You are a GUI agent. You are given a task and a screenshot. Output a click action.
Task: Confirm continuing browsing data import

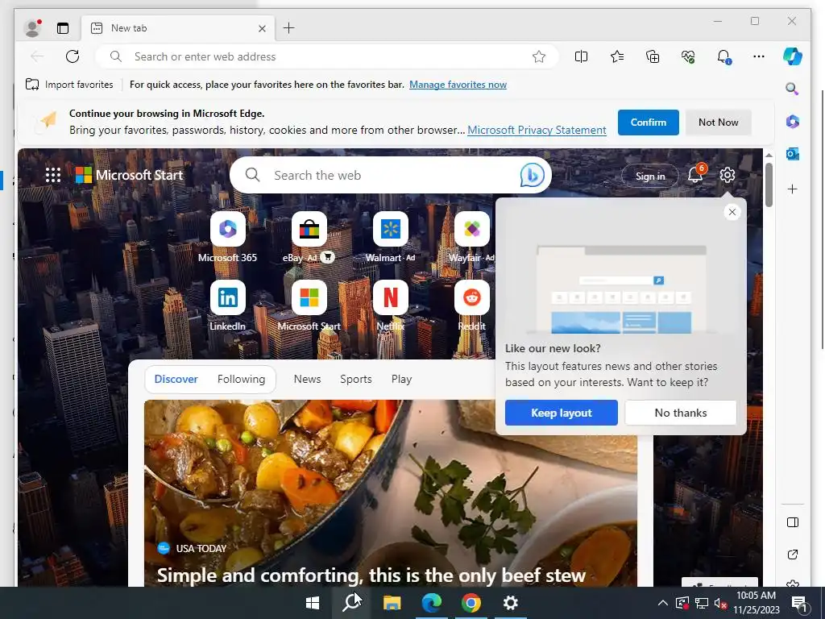coord(649,123)
